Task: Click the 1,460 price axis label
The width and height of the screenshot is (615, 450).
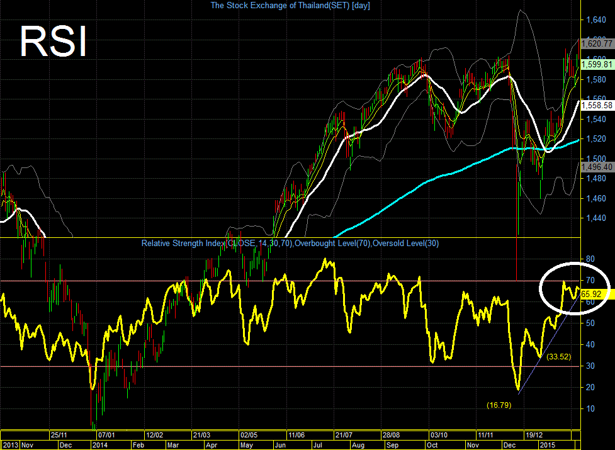Action: [595, 198]
